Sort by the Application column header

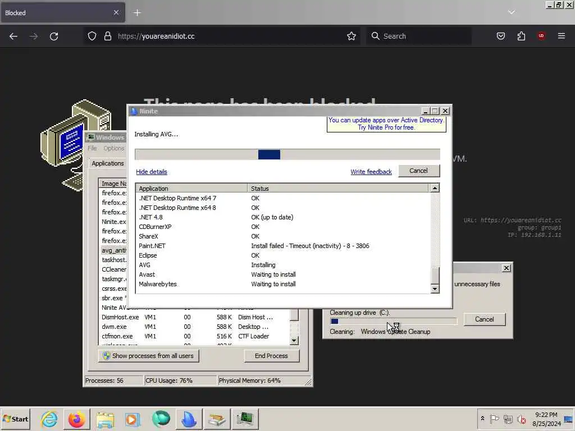pyautogui.click(x=191, y=189)
